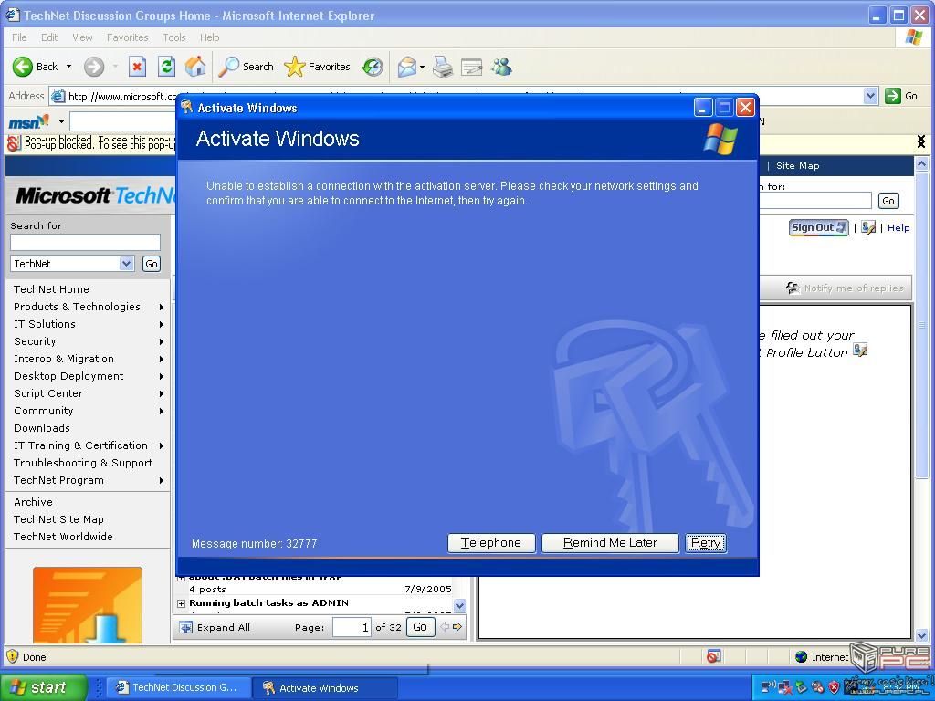Screen dimensions: 935x701
Task: Refresh the page in Internet Explorer
Action: pos(166,67)
